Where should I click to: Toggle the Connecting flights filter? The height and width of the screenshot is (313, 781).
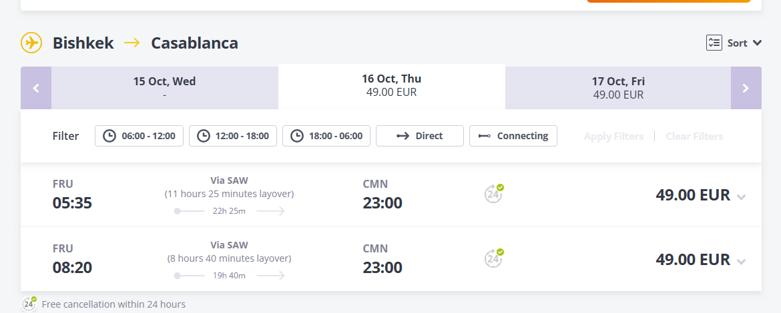pyautogui.click(x=513, y=136)
